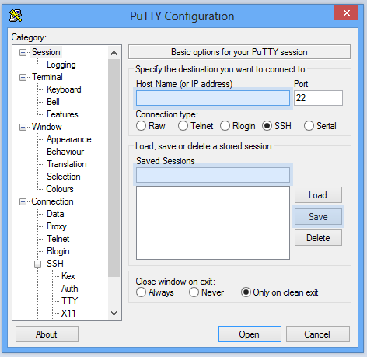The height and width of the screenshot is (357, 367).
Task: Select the Telnet connection type radio
Action: point(183,126)
